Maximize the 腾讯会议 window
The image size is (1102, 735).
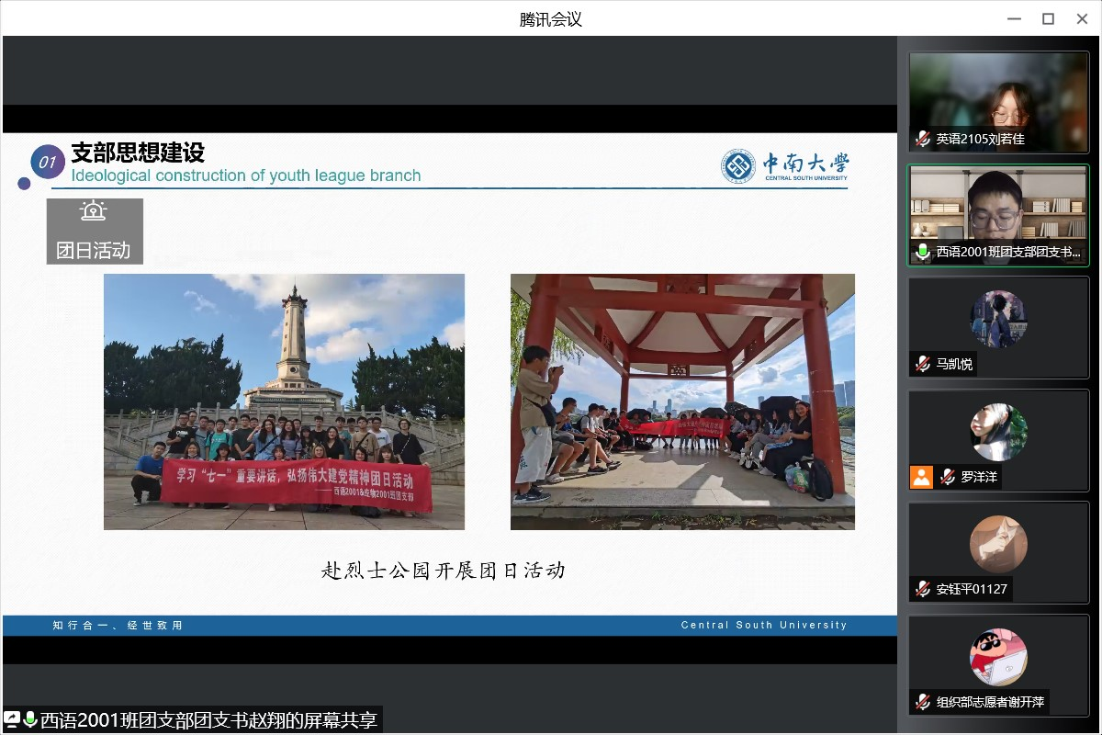[1048, 18]
